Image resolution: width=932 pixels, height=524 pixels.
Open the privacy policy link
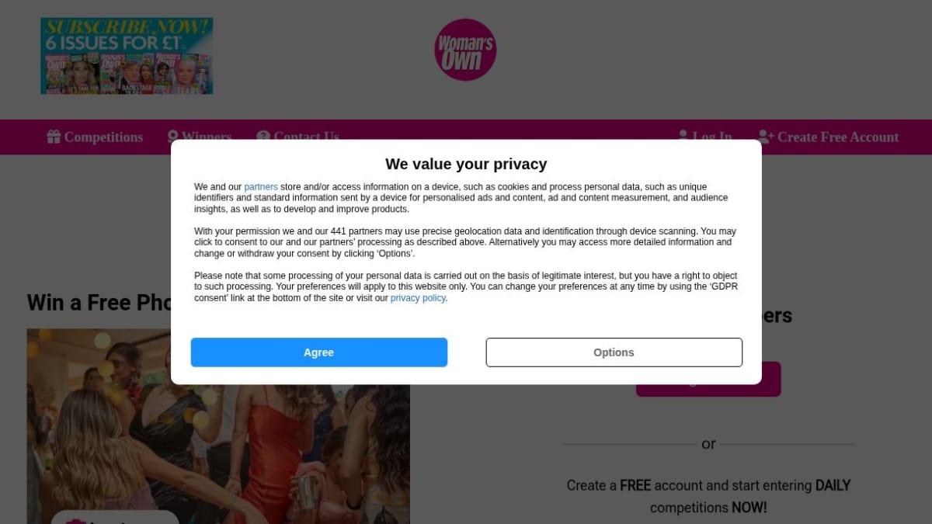click(418, 298)
